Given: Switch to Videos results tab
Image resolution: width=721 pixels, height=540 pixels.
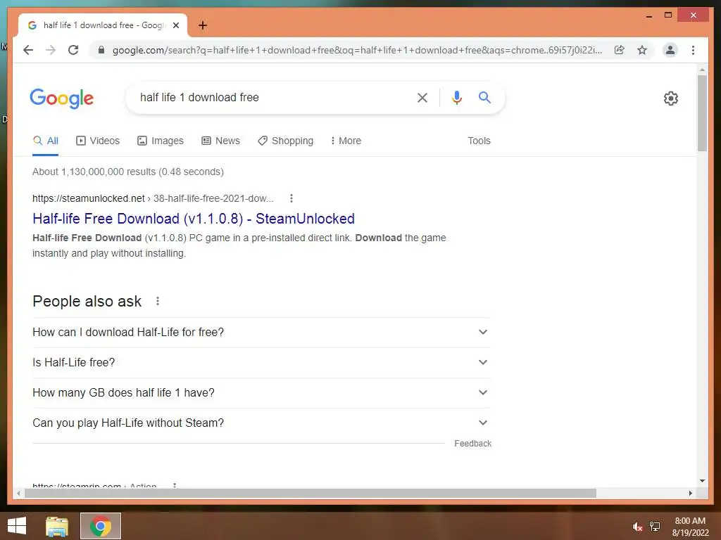Looking at the screenshot, I should tap(97, 141).
